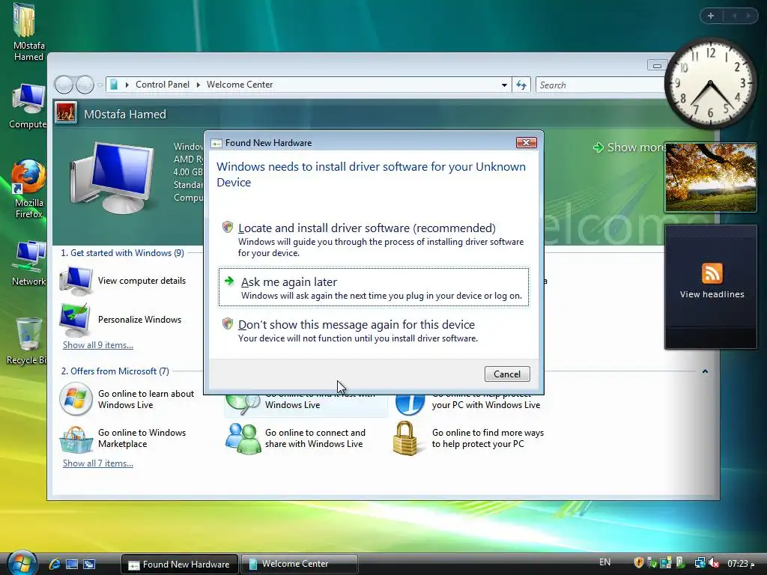Open Computer desktop icon
The height and width of the screenshot is (575, 767).
click(28, 106)
